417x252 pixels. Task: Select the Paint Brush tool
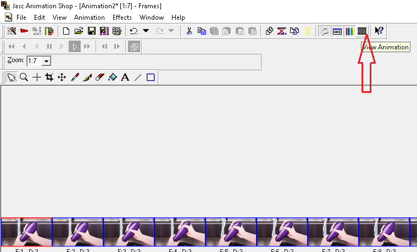[87, 77]
